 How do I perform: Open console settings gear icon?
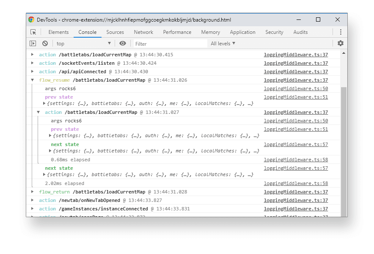[x=341, y=44]
